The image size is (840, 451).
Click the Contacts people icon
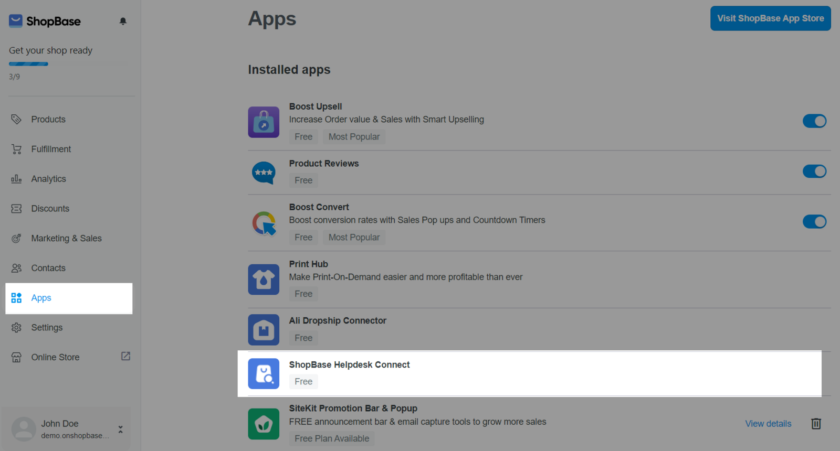click(16, 268)
